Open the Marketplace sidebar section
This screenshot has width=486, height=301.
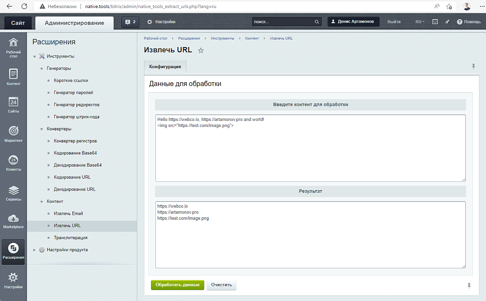14,221
